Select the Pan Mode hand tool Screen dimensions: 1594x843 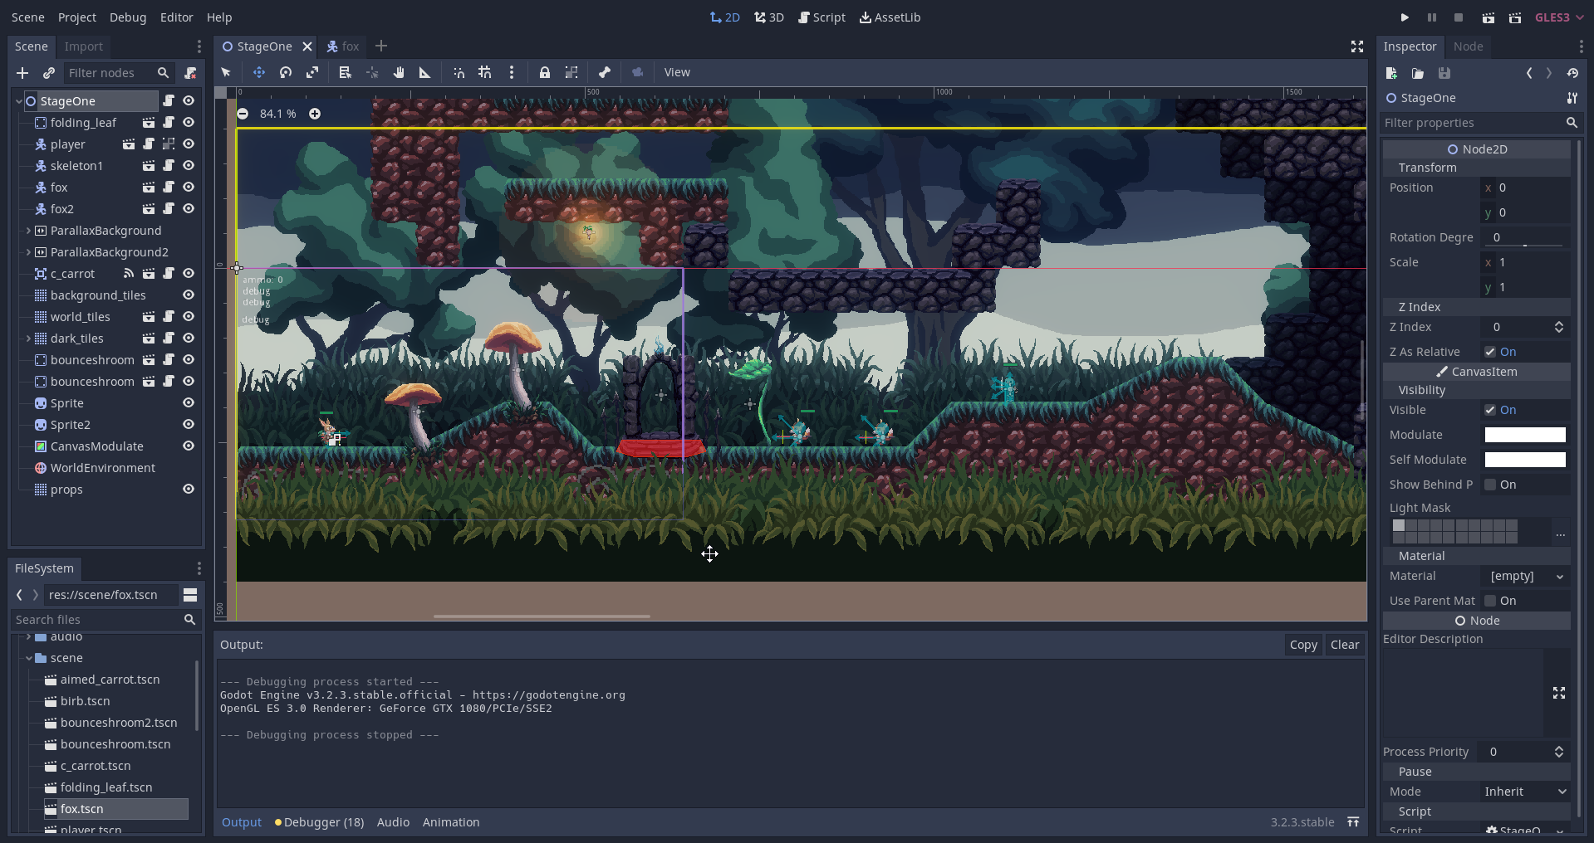pyautogui.click(x=399, y=73)
